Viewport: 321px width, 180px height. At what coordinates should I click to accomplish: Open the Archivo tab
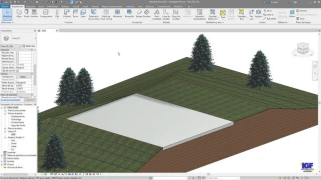pos(5,6)
